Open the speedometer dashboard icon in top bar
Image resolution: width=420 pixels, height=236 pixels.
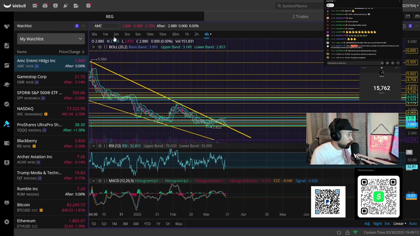45,6
